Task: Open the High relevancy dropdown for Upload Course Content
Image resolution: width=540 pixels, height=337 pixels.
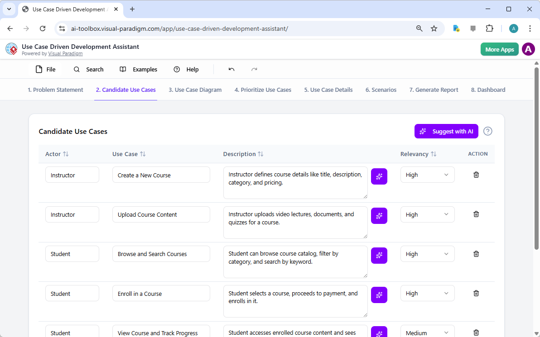Action: [x=427, y=214]
